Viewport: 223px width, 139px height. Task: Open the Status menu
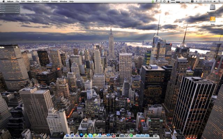tap(36, 1)
